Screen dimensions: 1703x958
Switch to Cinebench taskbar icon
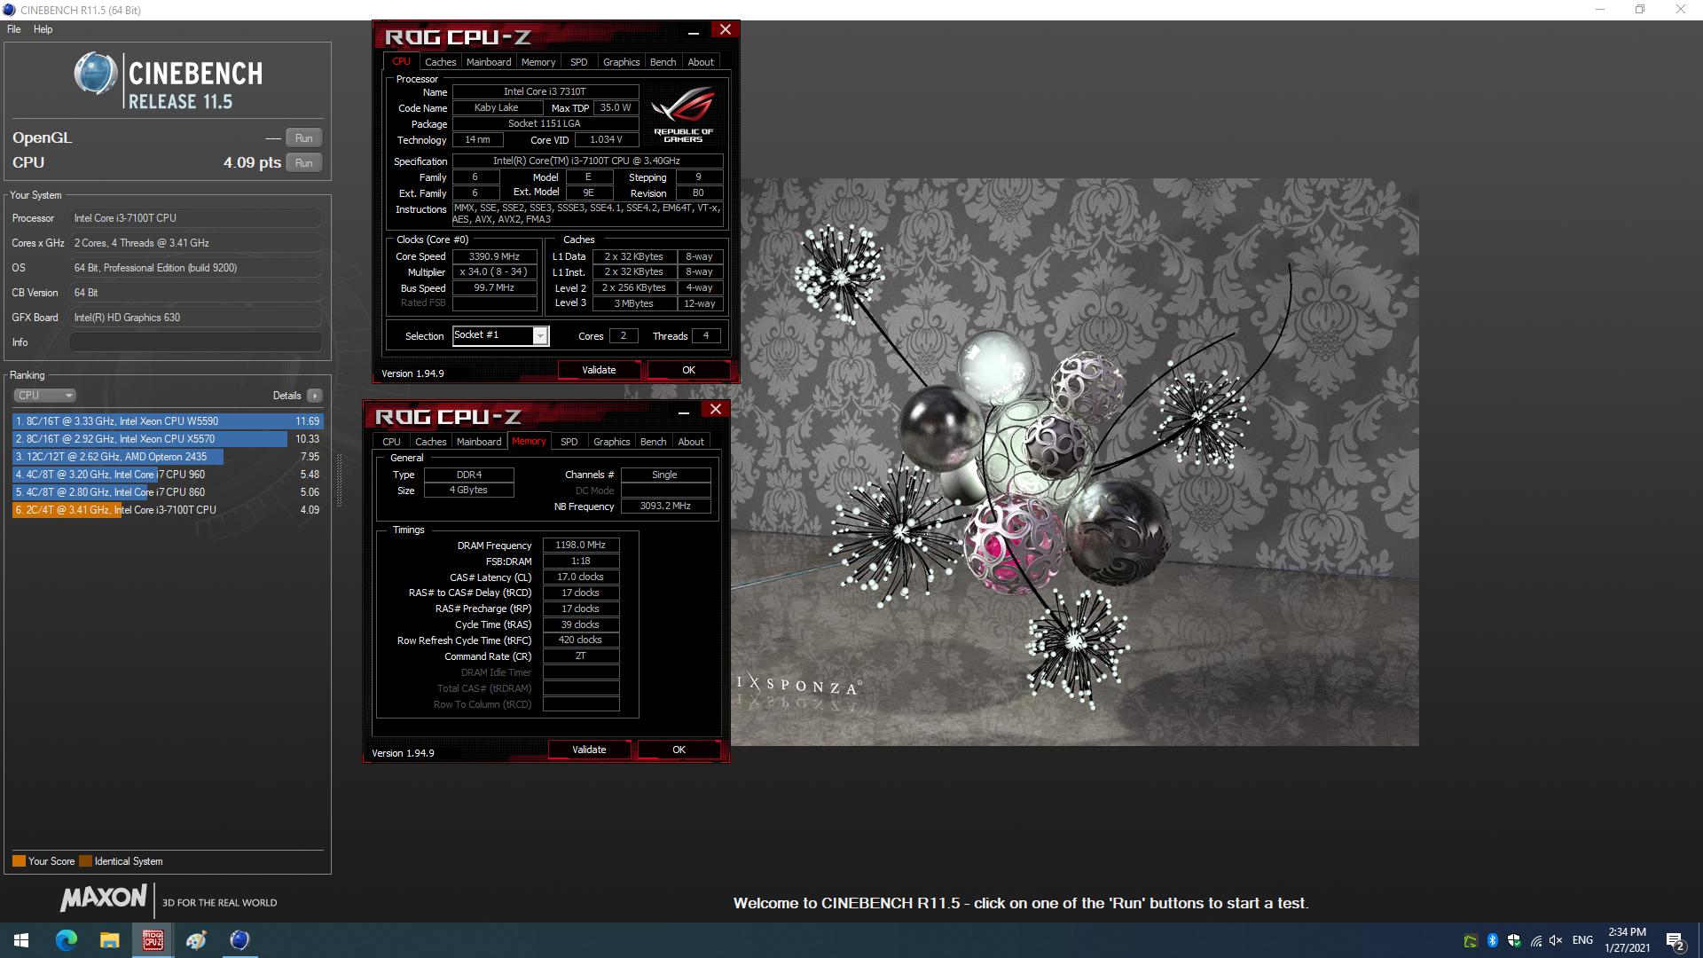point(239,940)
